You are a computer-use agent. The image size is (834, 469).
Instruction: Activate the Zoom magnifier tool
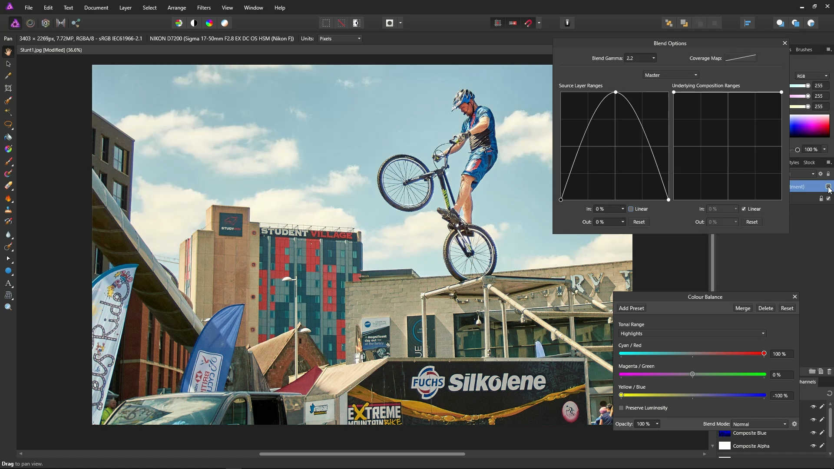[x=8, y=307]
